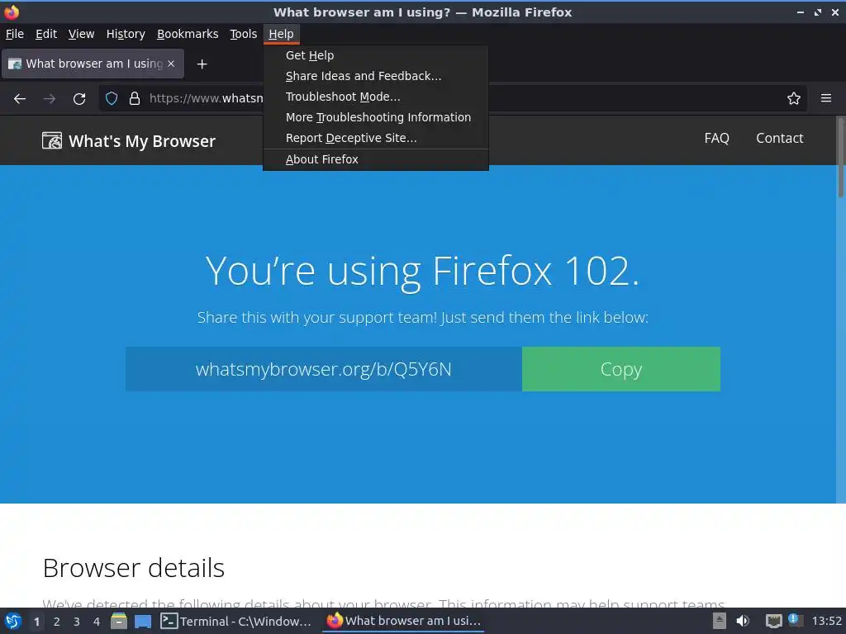
Task: Click the 13:52 taskbar clock
Action: 826,621
